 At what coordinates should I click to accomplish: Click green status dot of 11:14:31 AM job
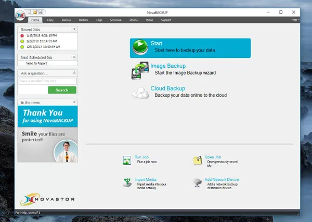click(x=22, y=41)
